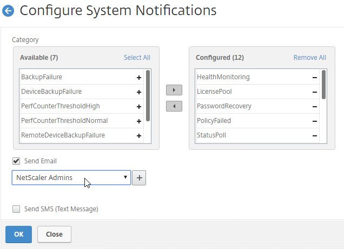Click the Available list scrollbar
The height and width of the screenshot is (249, 344).
click(148, 95)
